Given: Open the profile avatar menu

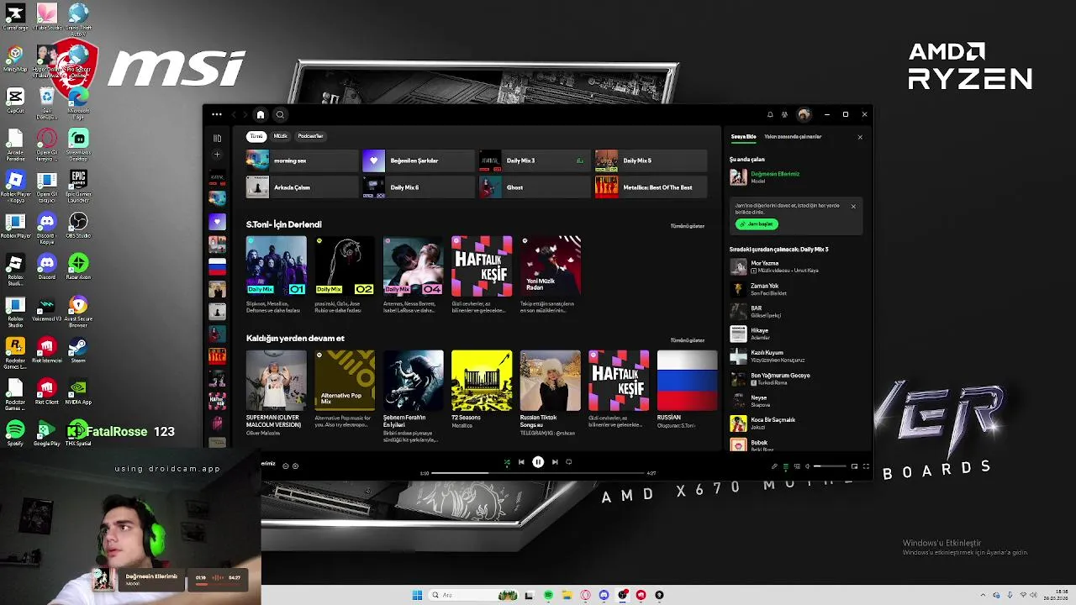Looking at the screenshot, I should click(804, 115).
